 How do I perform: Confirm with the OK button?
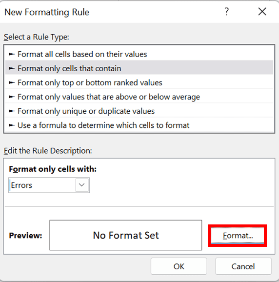[x=179, y=266]
